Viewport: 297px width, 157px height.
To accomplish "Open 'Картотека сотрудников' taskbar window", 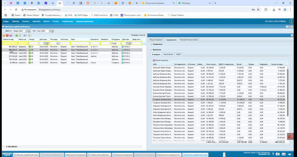I will (x=122, y=155).
